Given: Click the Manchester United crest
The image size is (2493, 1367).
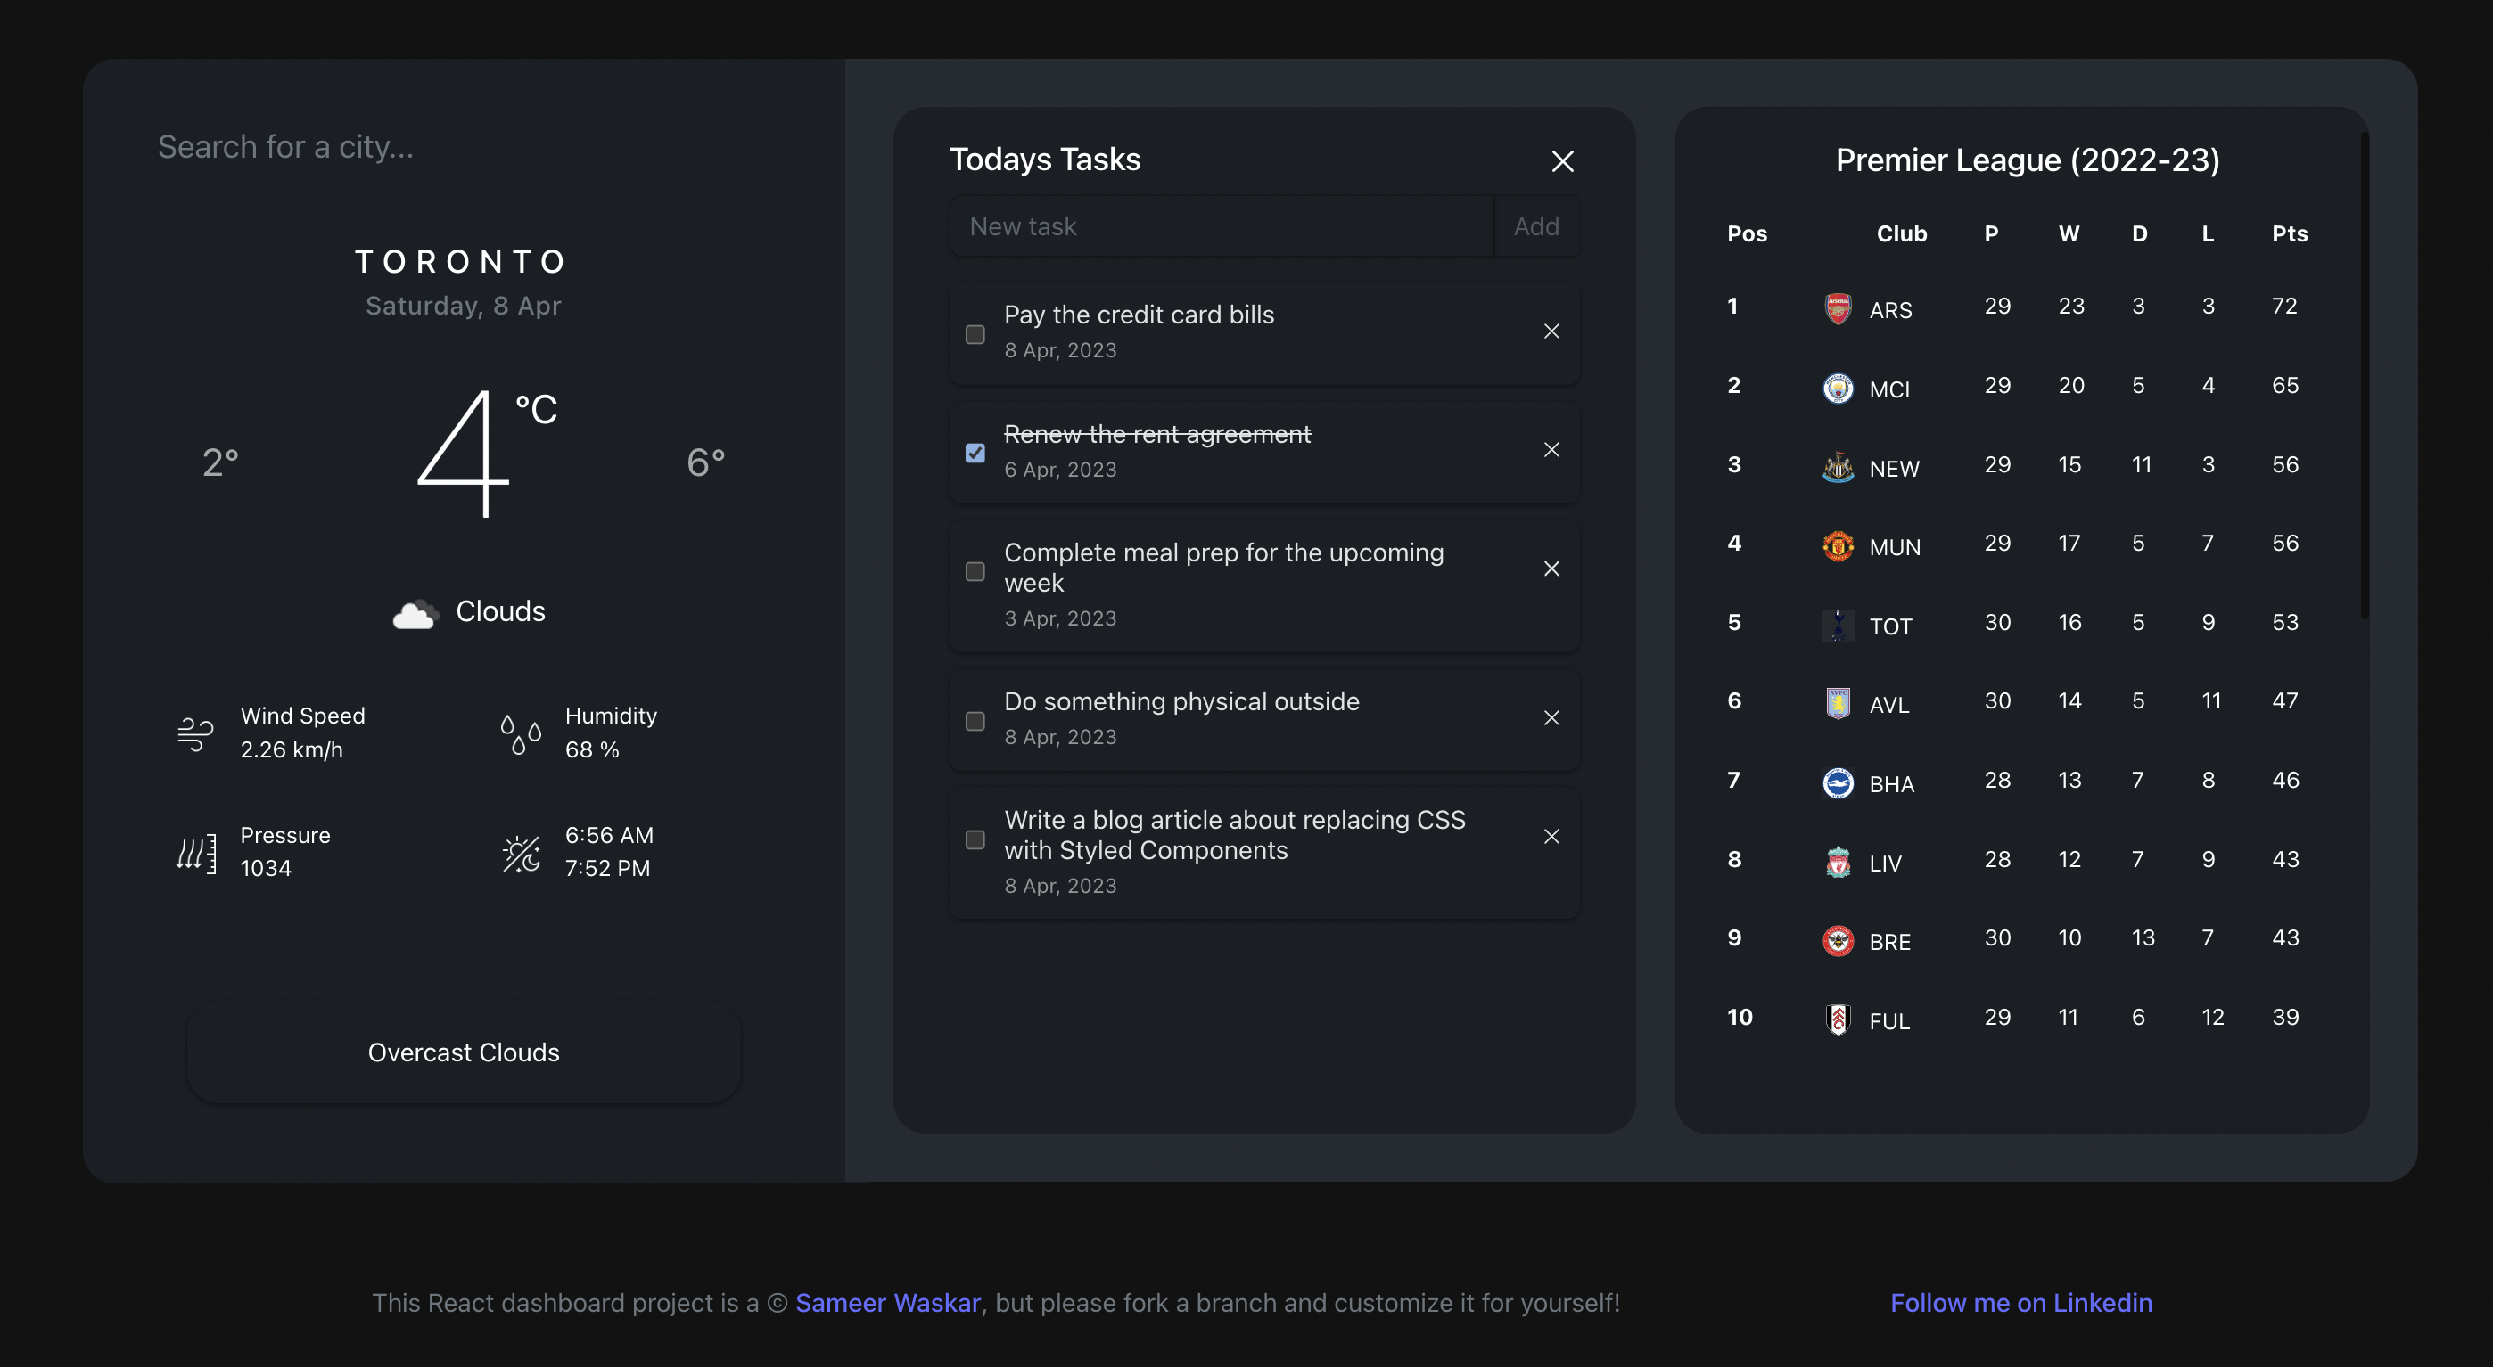Looking at the screenshot, I should (1837, 544).
